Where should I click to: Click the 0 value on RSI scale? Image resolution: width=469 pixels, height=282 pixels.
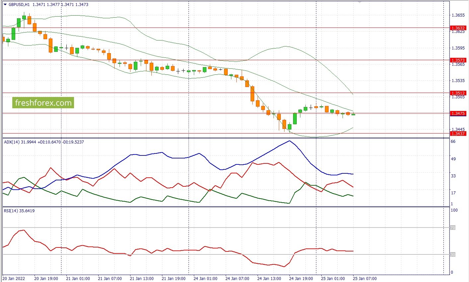point(452,273)
